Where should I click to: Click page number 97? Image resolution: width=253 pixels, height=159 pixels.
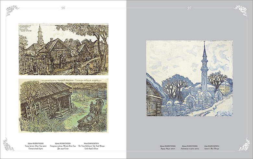click(189, 8)
